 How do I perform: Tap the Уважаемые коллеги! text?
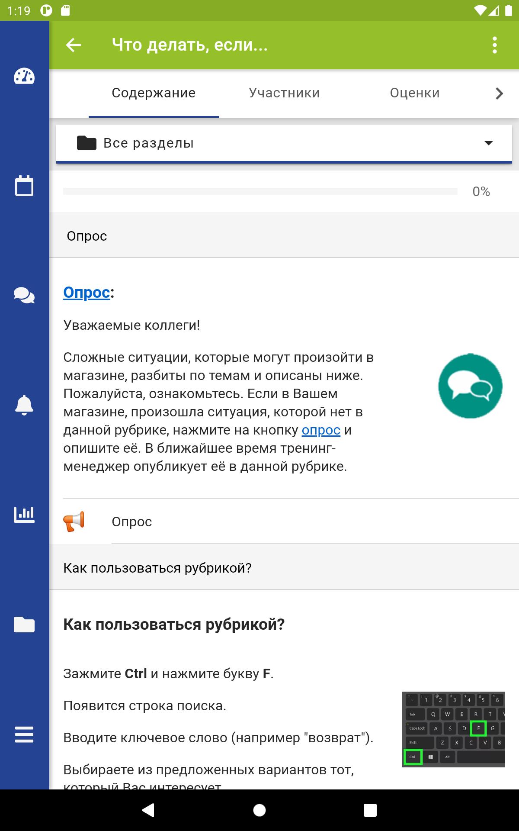pos(131,325)
